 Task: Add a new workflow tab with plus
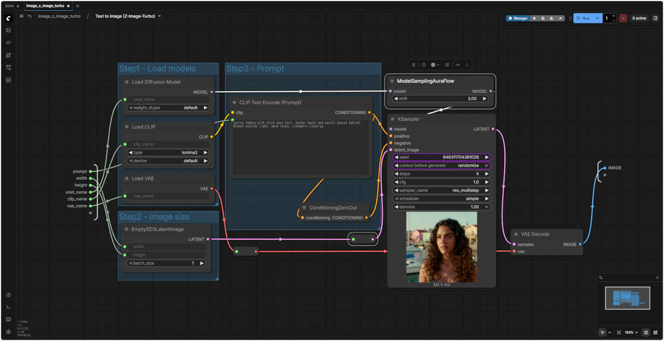click(x=78, y=6)
